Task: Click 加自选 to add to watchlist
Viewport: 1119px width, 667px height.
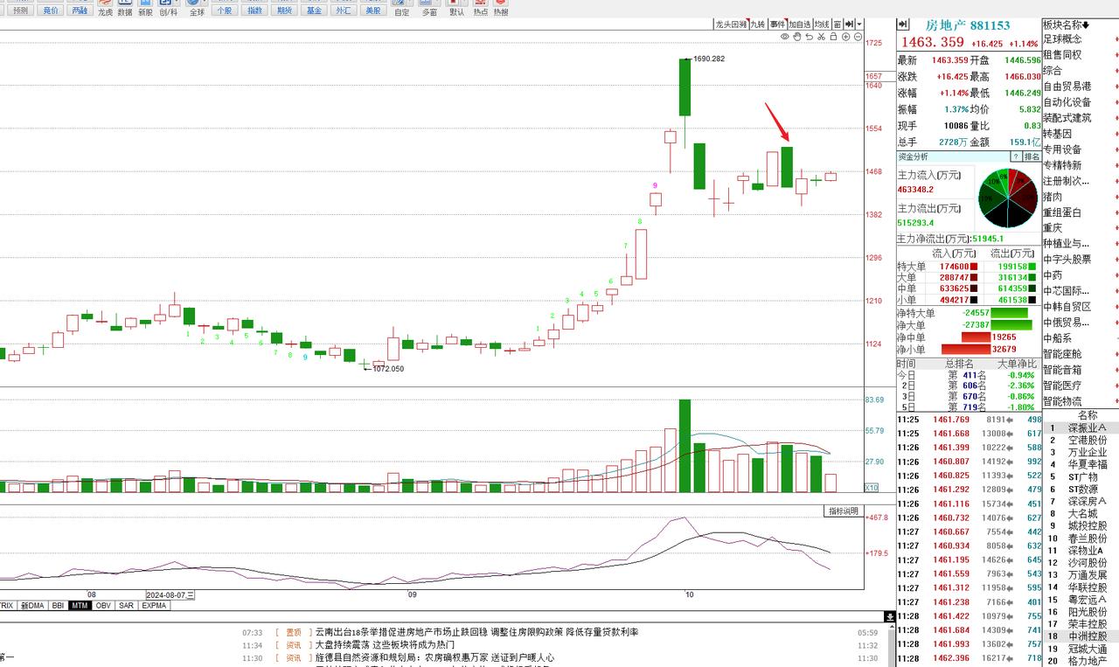Action: pyautogui.click(x=800, y=24)
